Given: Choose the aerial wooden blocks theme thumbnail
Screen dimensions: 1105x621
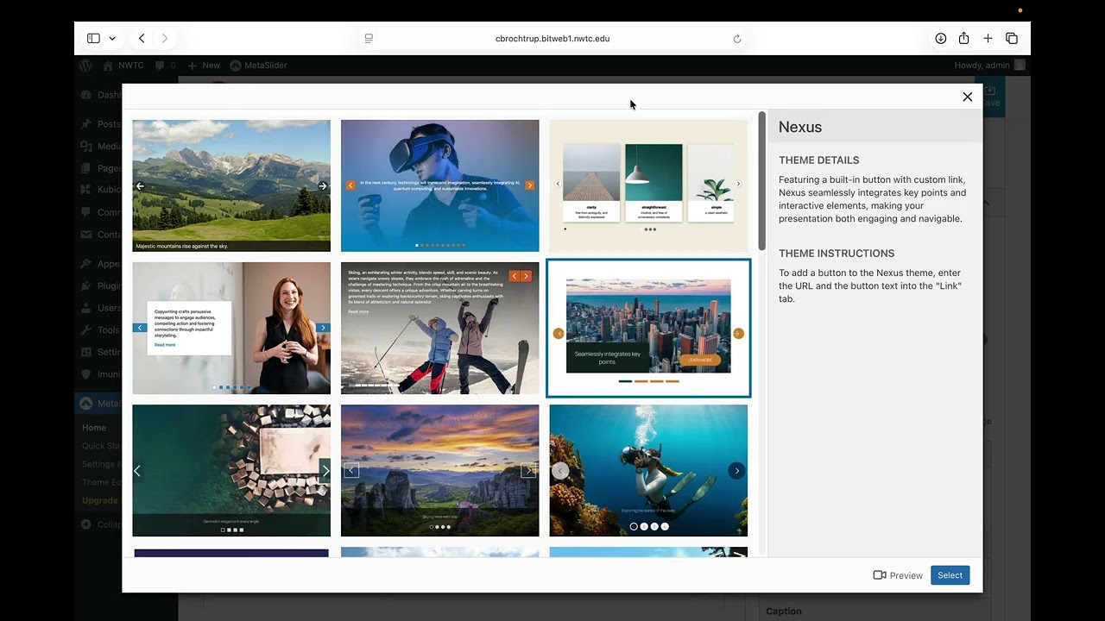Looking at the screenshot, I should (231, 470).
